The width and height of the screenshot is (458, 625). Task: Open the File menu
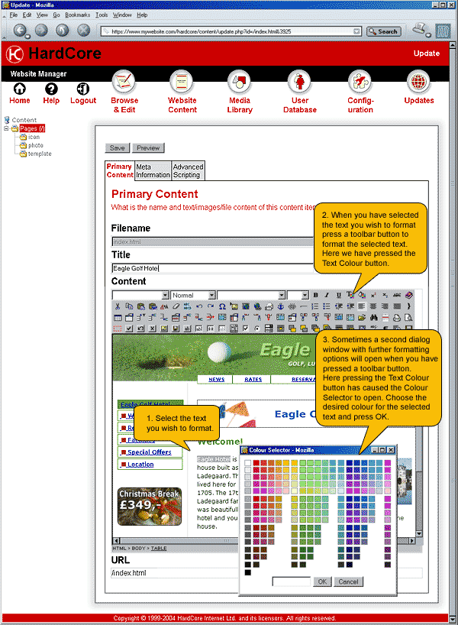tap(14, 15)
